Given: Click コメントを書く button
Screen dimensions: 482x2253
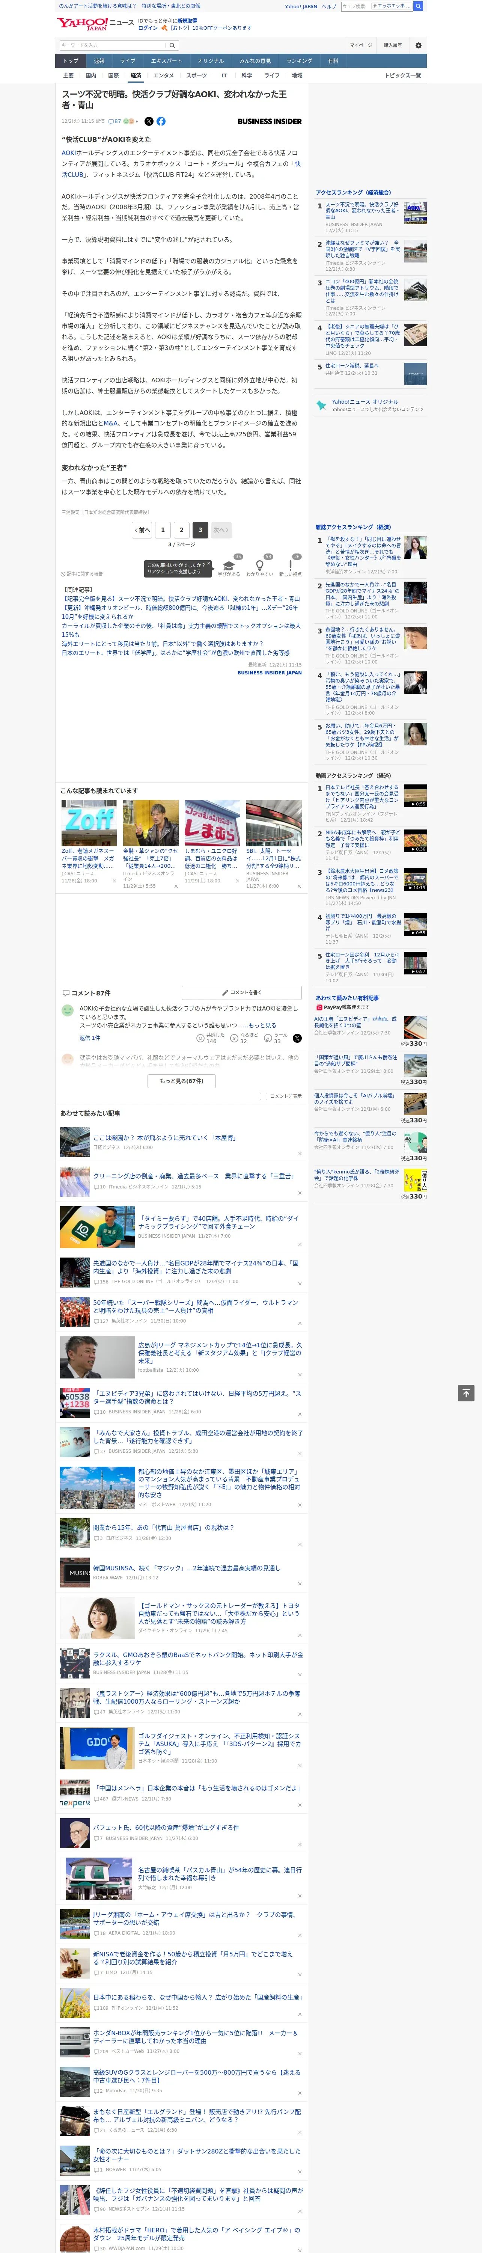Looking at the screenshot, I should coord(241,993).
